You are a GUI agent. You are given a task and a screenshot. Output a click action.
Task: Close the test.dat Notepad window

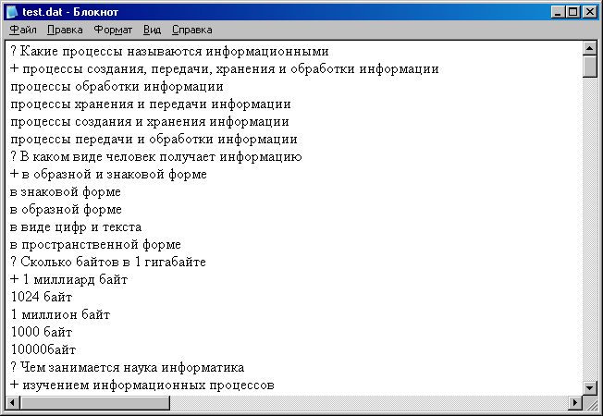pyautogui.click(x=589, y=12)
